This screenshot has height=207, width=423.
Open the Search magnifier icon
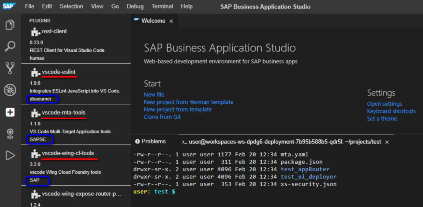pyautogui.click(x=10, y=46)
